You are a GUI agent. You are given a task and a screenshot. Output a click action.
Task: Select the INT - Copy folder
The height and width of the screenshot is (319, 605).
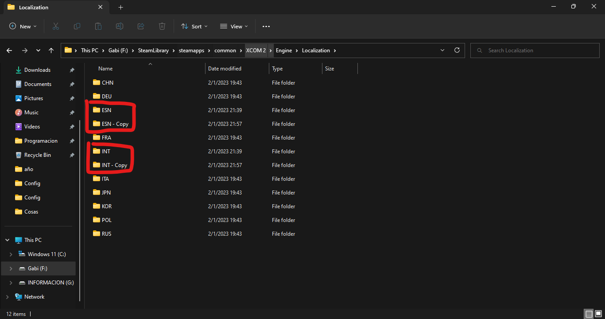tap(114, 165)
